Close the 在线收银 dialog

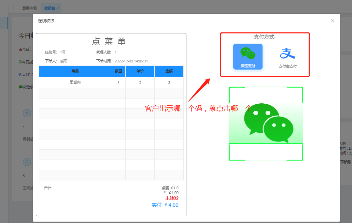click(333, 20)
